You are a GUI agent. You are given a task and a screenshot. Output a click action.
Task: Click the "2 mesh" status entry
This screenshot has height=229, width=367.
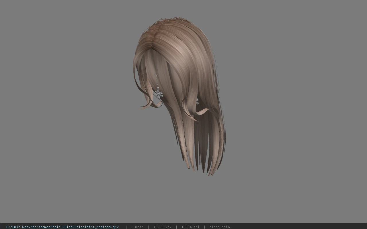pos(137,227)
